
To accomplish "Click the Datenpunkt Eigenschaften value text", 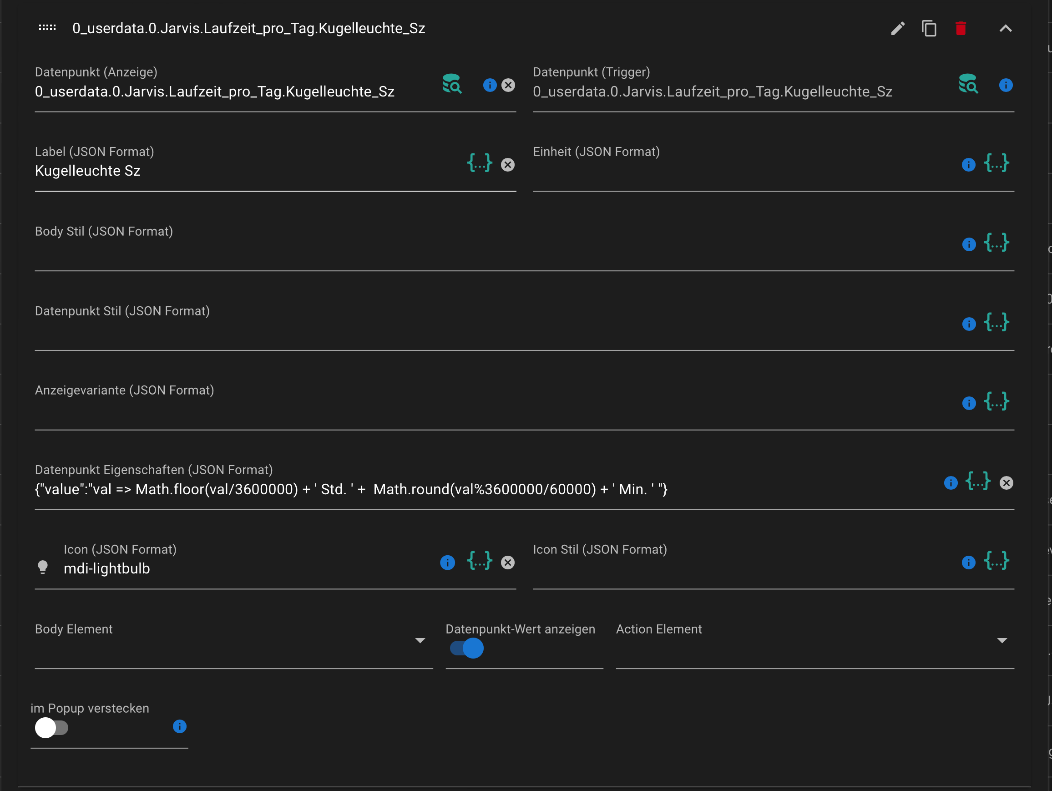I will tap(351, 489).
